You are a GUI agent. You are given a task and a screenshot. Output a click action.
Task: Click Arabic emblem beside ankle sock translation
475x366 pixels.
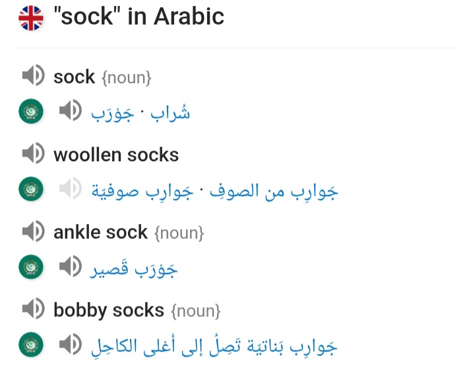coord(31,267)
